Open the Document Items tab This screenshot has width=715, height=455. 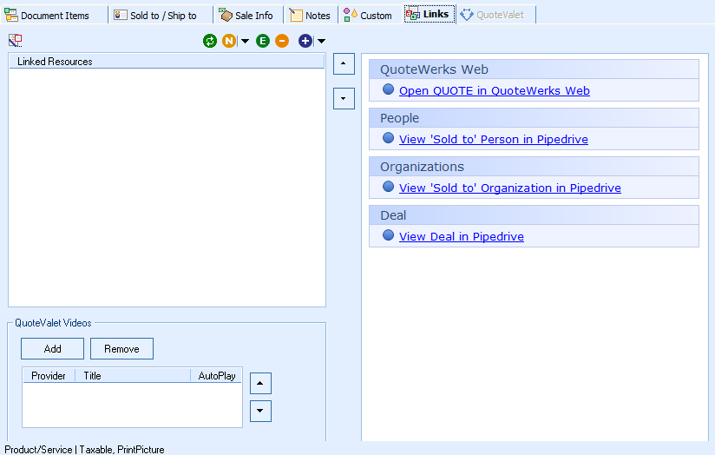pos(55,15)
